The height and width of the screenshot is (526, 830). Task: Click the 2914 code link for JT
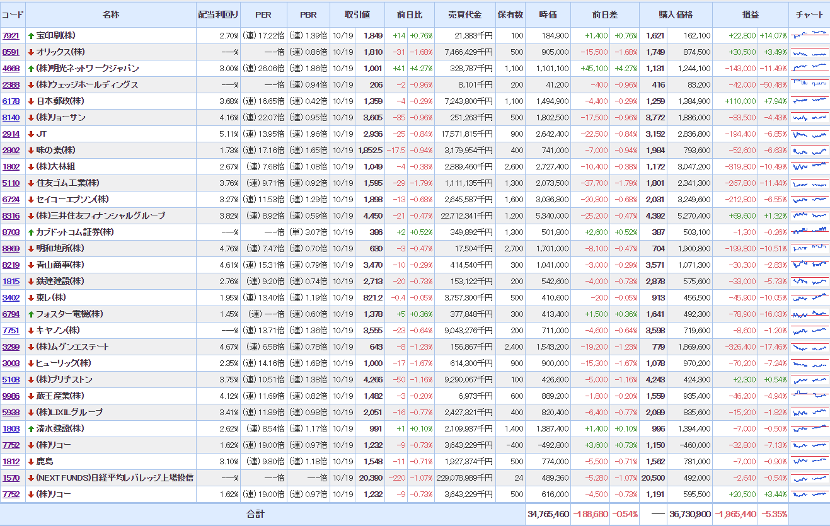click(x=11, y=134)
